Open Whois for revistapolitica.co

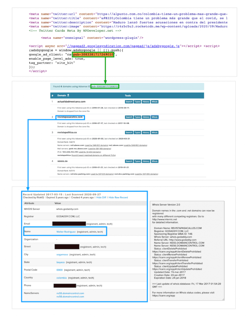coord(154,132)
